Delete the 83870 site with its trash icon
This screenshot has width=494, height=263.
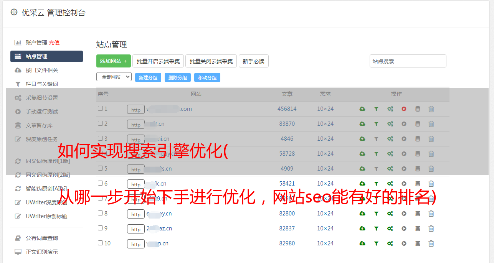pos(431,124)
